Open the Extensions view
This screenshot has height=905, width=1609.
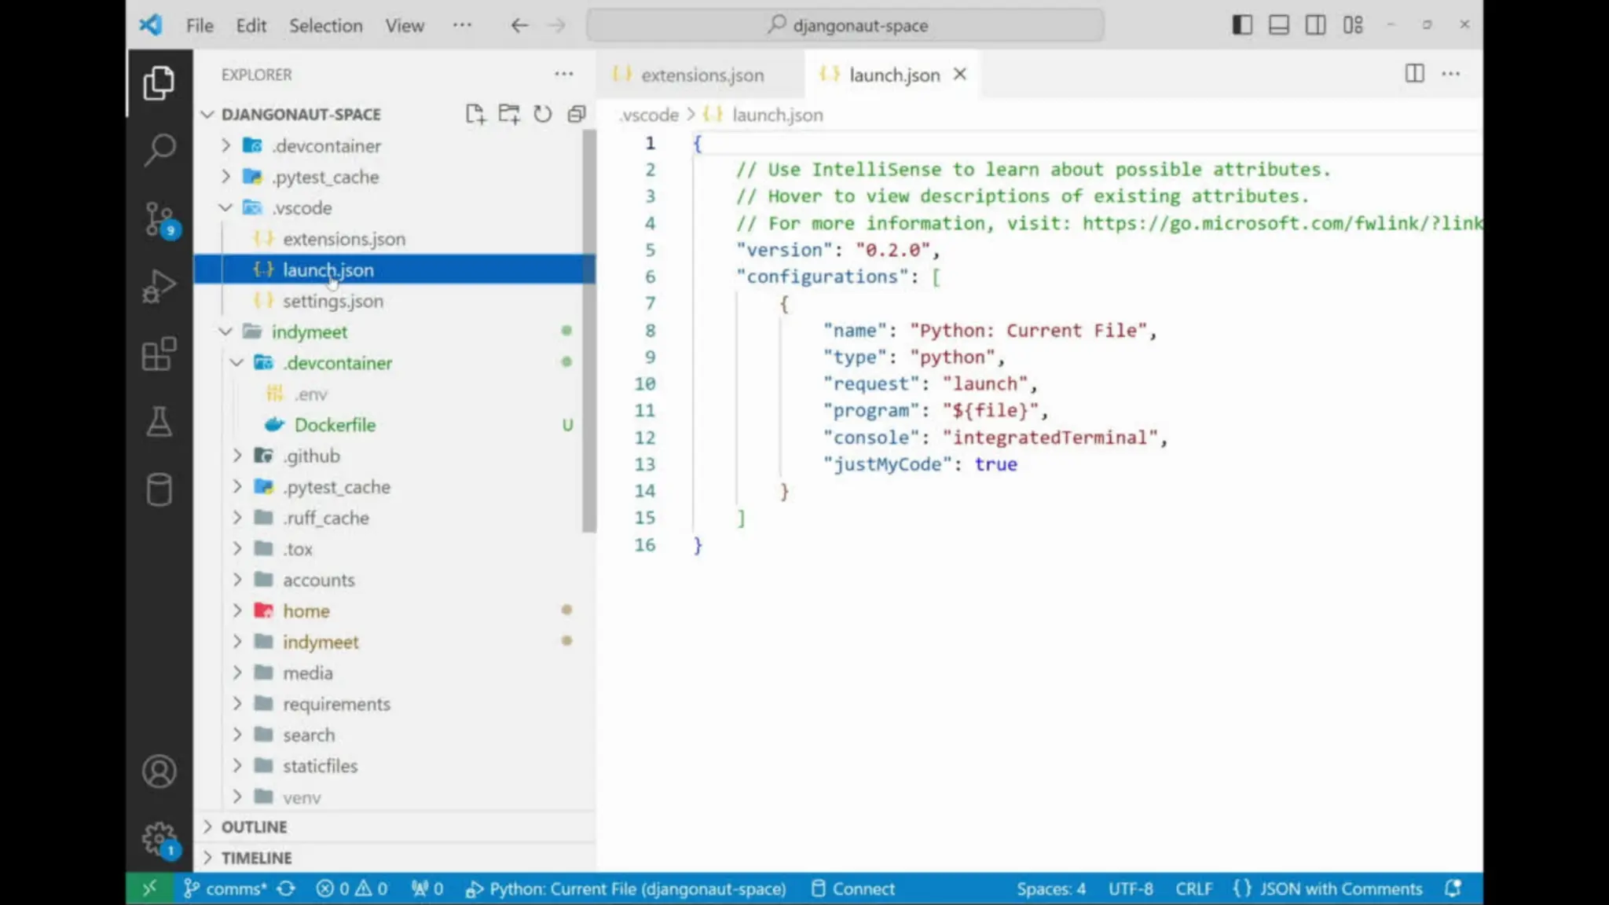[159, 354]
